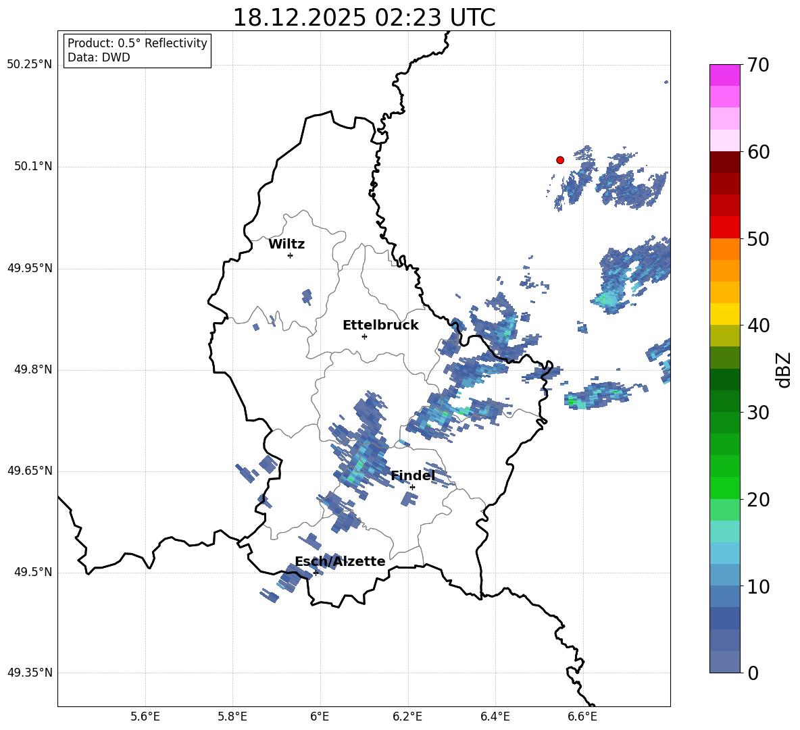Click the 49.35°N latitude label
The image size is (800, 730).
click(30, 673)
